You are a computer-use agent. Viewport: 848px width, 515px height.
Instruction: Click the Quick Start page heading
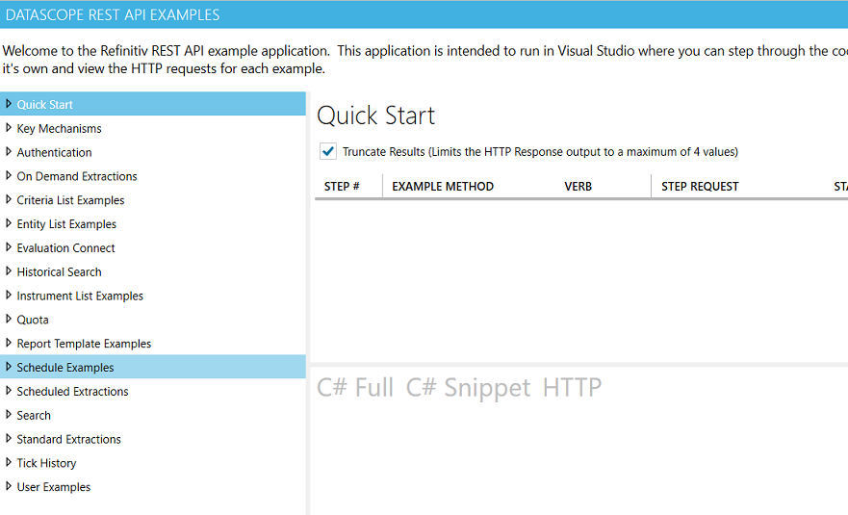375,116
